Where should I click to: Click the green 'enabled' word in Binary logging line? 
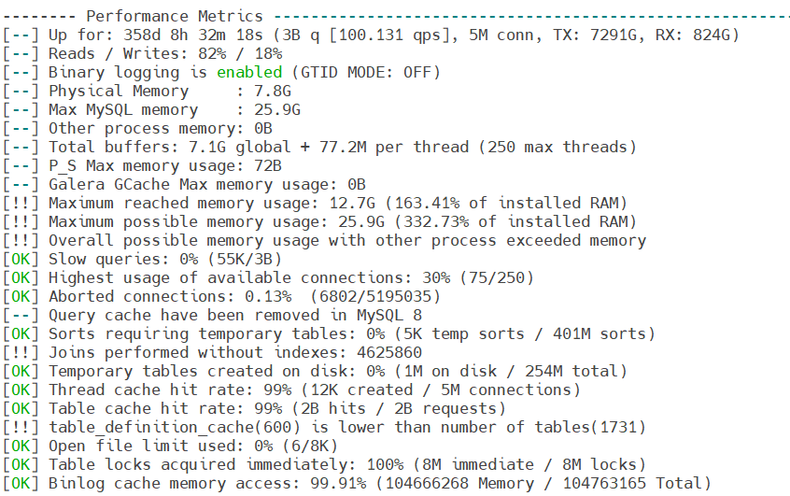249,72
